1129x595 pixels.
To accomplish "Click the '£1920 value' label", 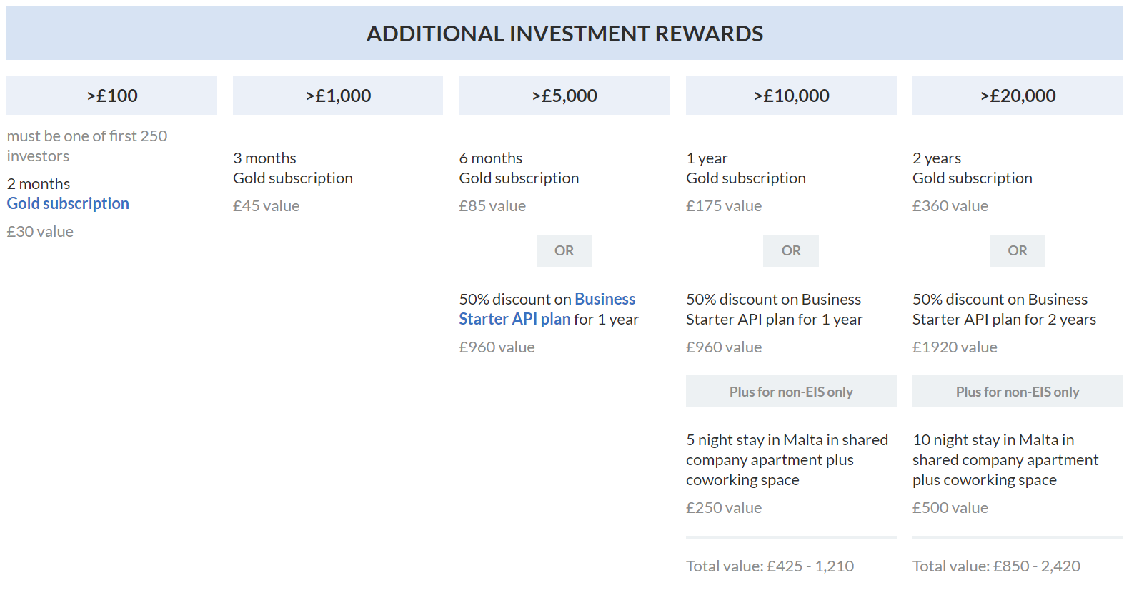I will tap(955, 347).
